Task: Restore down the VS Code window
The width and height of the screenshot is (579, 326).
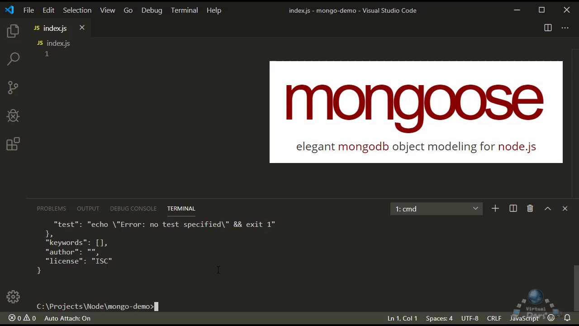Action: coord(541,10)
